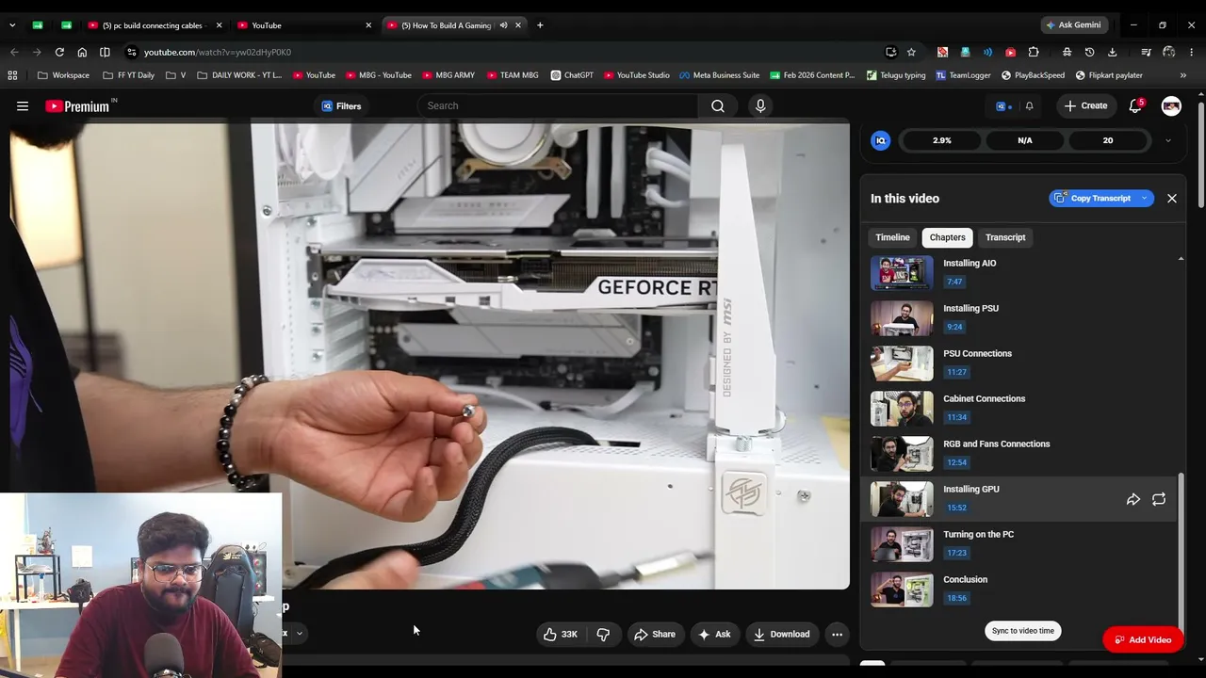Image resolution: width=1206 pixels, height=678 pixels.
Task: Switch to the Transcript tab
Action: (x=1005, y=237)
